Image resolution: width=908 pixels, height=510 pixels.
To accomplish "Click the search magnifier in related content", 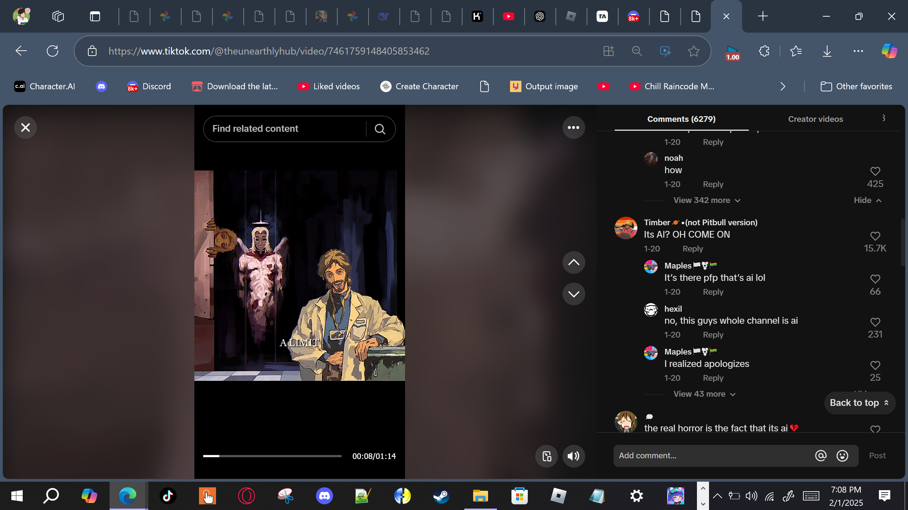I will point(380,129).
